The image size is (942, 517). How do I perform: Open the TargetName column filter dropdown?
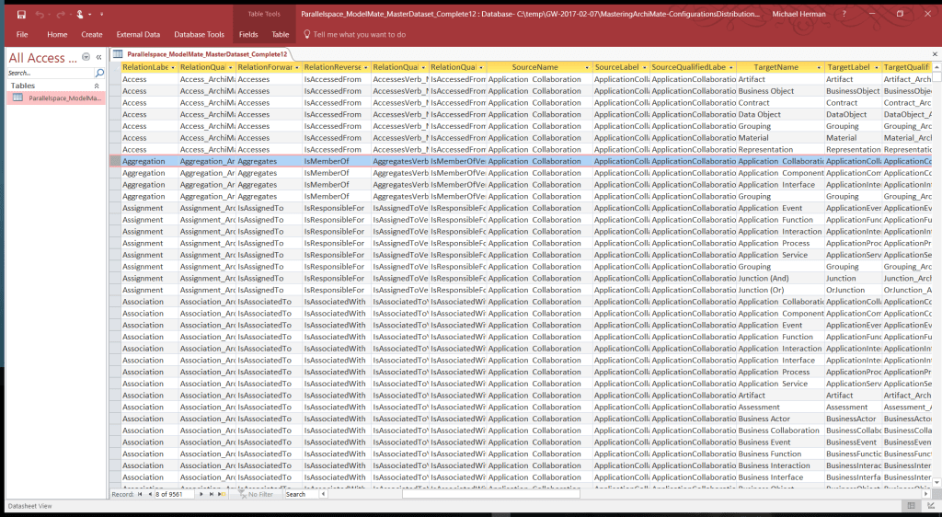click(818, 68)
